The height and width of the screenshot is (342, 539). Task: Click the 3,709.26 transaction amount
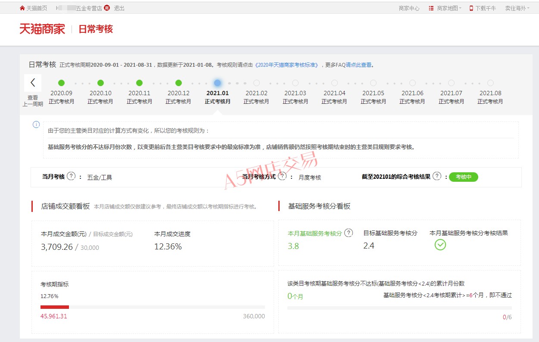[57, 247]
